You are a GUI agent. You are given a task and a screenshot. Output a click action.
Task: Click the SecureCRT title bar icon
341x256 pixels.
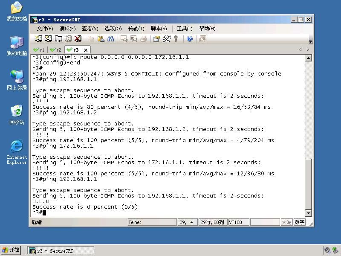tap(35, 20)
